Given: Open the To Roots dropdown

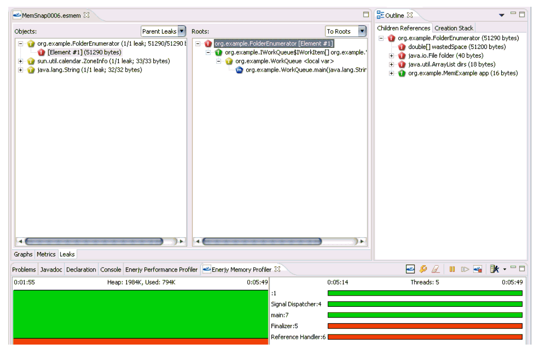Looking at the screenshot, I should coord(362,31).
